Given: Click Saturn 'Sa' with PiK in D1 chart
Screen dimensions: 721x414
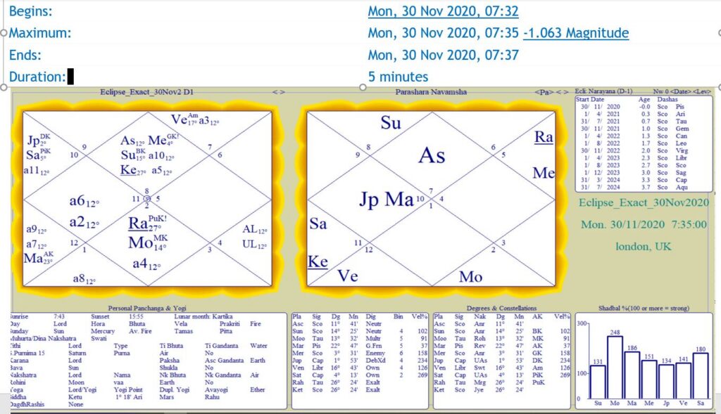Looking at the screenshot, I should click(38, 154).
